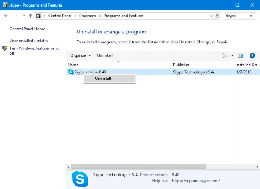Image resolution: width=260 pixels, height=189 pixels.
Task: Choose Uninstall from the context menu
Action: click(110, 78)
